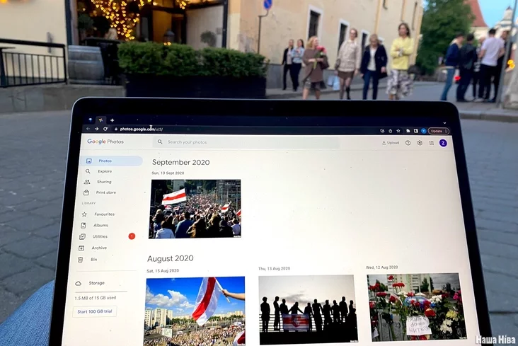
Task: Open the Bin in the sidebar
Action: (94, 260)
